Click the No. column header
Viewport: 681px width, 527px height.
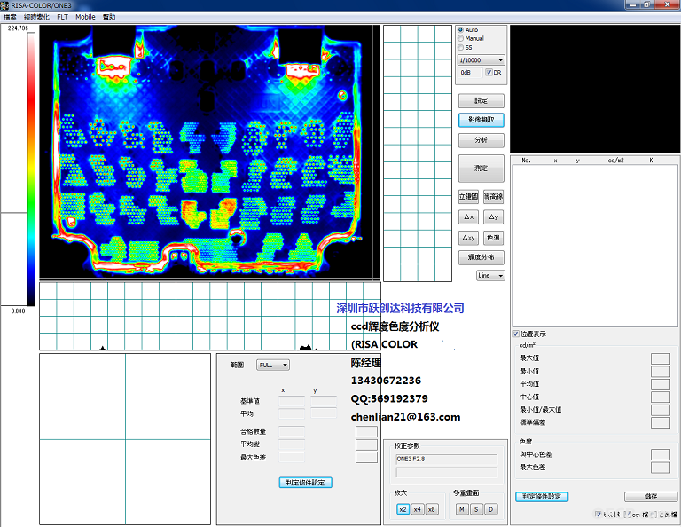point(526,161)
